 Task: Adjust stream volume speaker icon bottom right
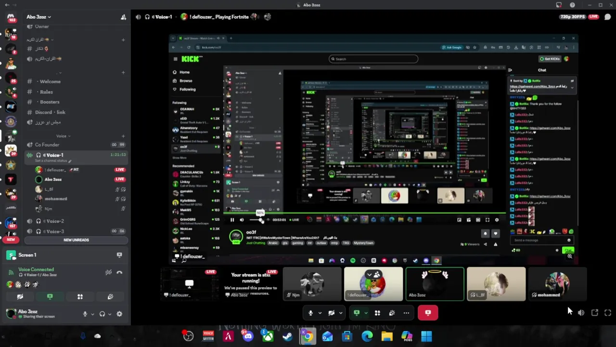tap(581, 313)
